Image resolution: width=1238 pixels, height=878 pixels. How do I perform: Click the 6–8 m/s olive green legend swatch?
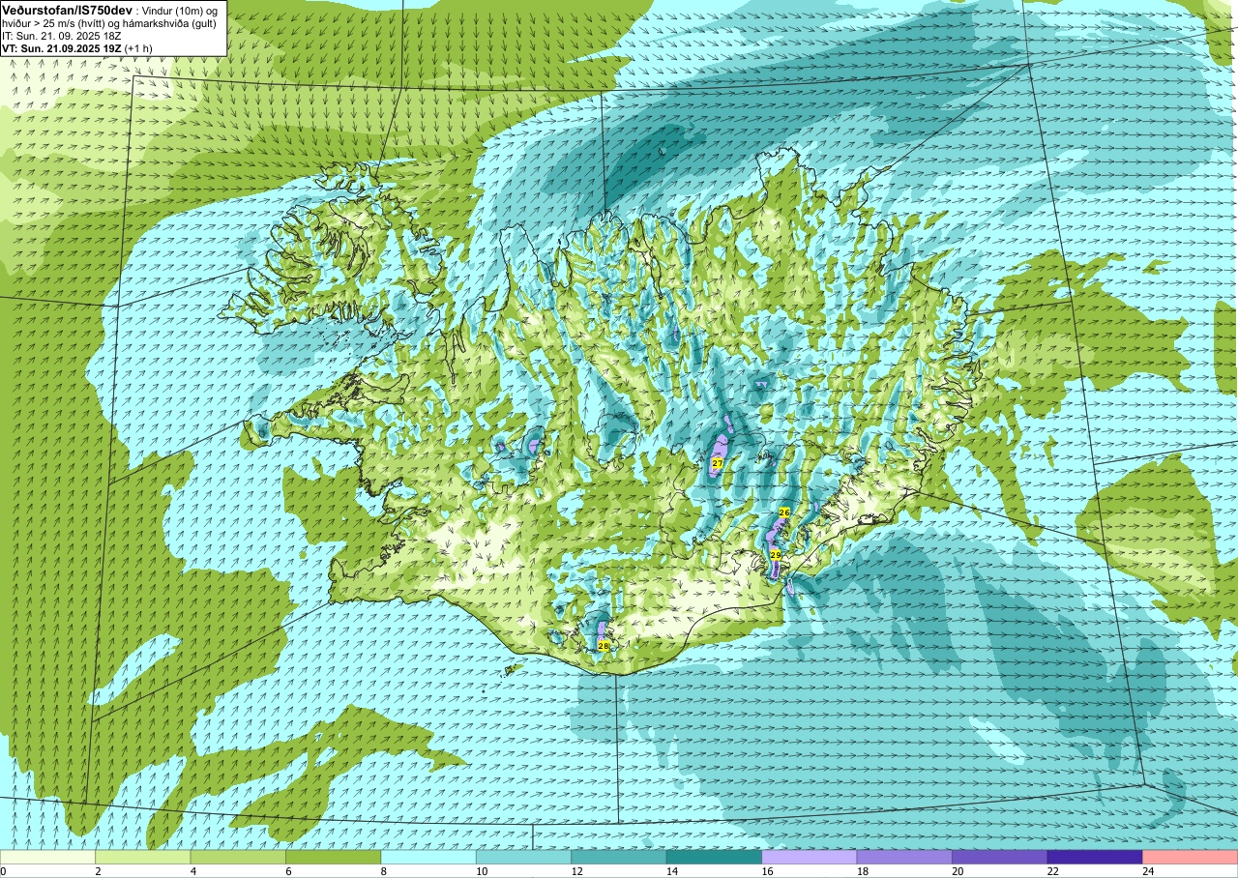pos(334,857)
